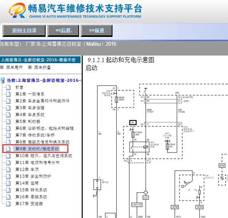Click the page icon beside 第14章

point(8,183)
